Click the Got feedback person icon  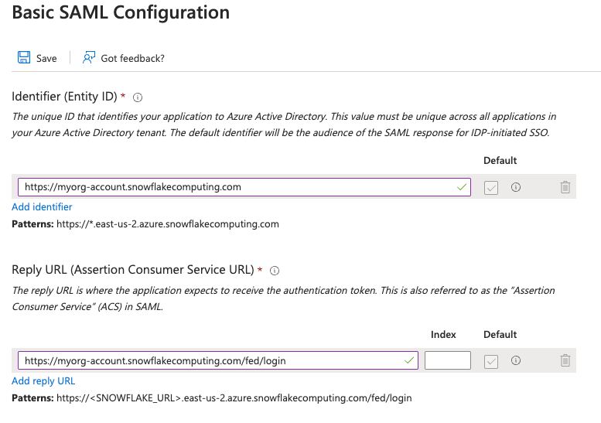coord(88,57)
